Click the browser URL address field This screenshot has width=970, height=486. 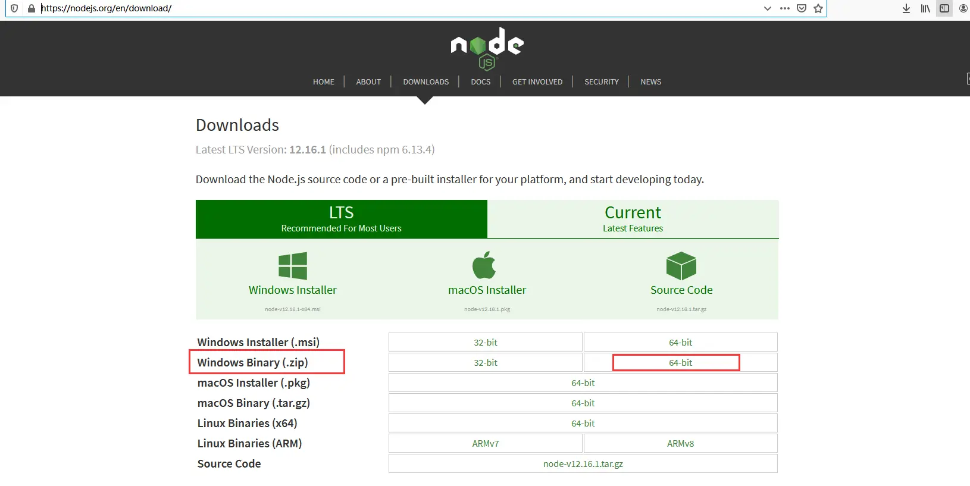point(399,8)
